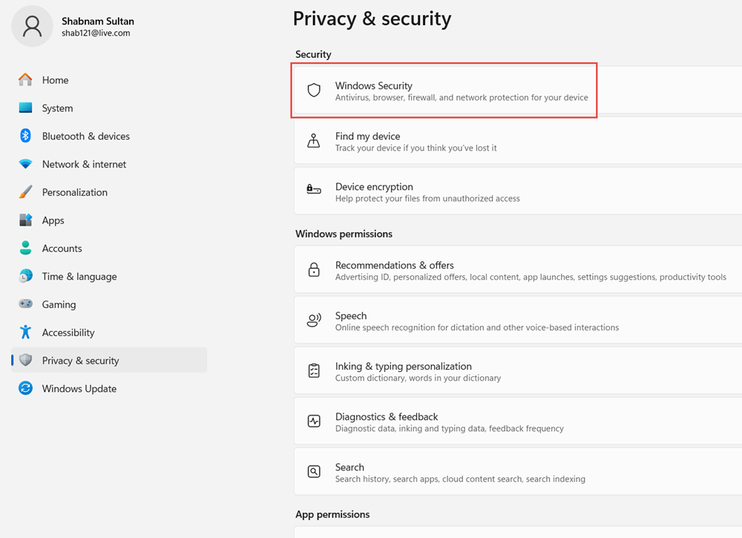Click 'Search history, search apps' description
This screenshot has width=742, height=538.
pyautogui.click(x=460, y=479)
